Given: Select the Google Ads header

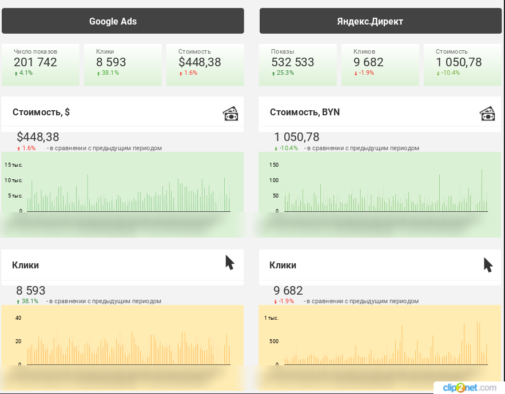Looking at the screenshot, I should pyautogui.click(x=123, y=21).
